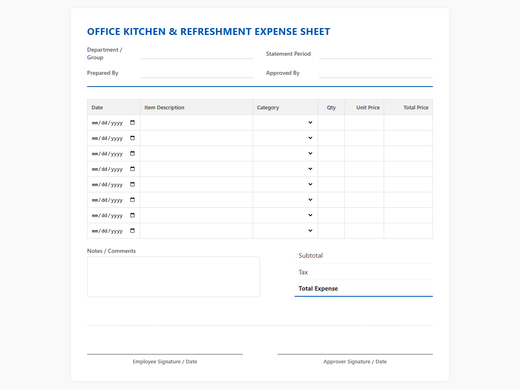Click the Office Kitchen & Refreshment Expense Sheet title
Viewport: 520px width, 389px height.
(x=209, y=32)
